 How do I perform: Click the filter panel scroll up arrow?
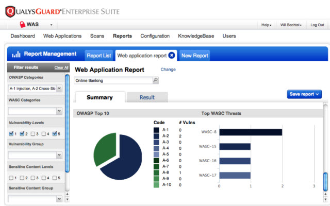tap(68, 194)
